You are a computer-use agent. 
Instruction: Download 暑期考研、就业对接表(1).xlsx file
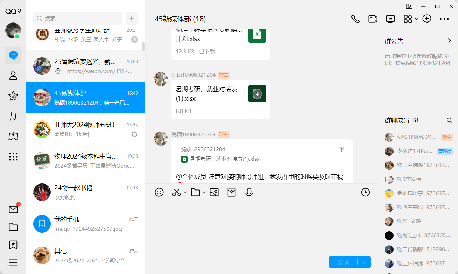coord(257,94)
